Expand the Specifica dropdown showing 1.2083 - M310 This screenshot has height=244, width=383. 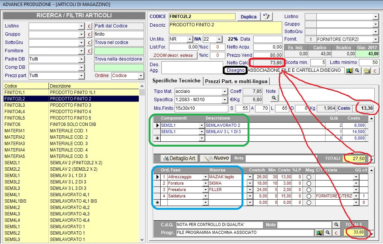click(x=225, y=100)
